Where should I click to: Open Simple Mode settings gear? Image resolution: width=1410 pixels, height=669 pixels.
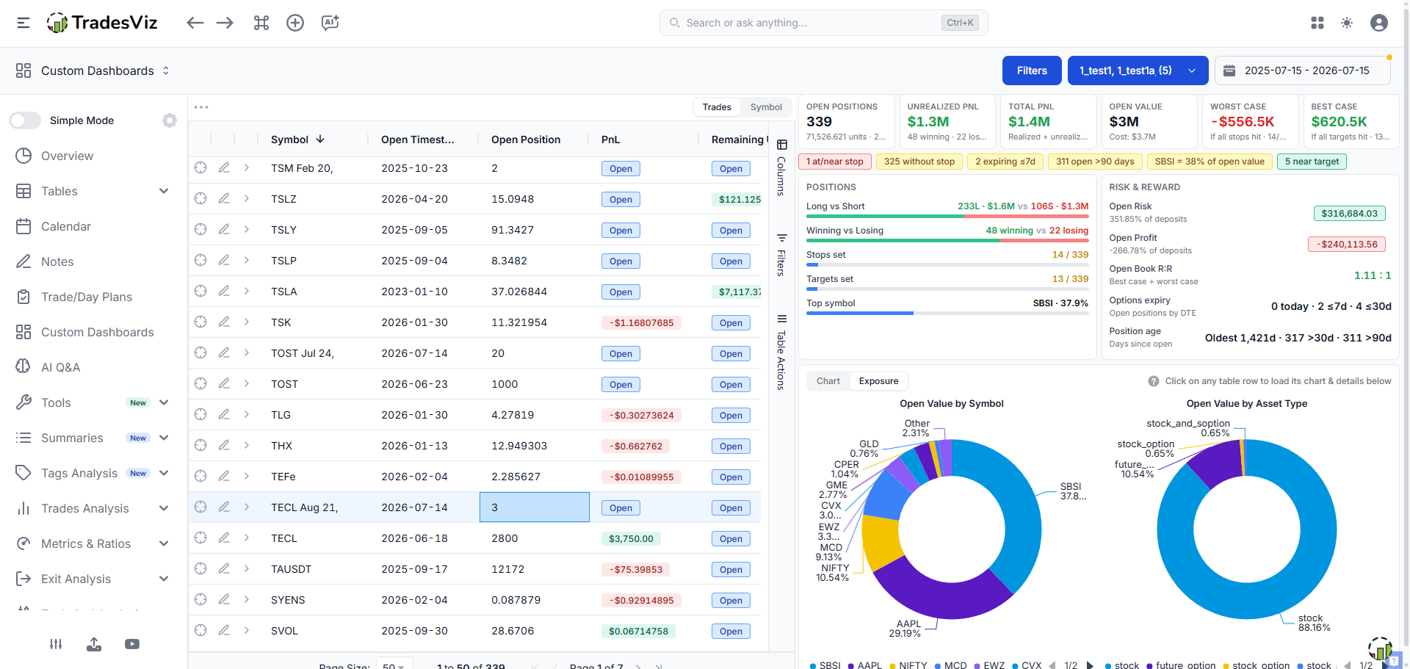coord(170,120)
